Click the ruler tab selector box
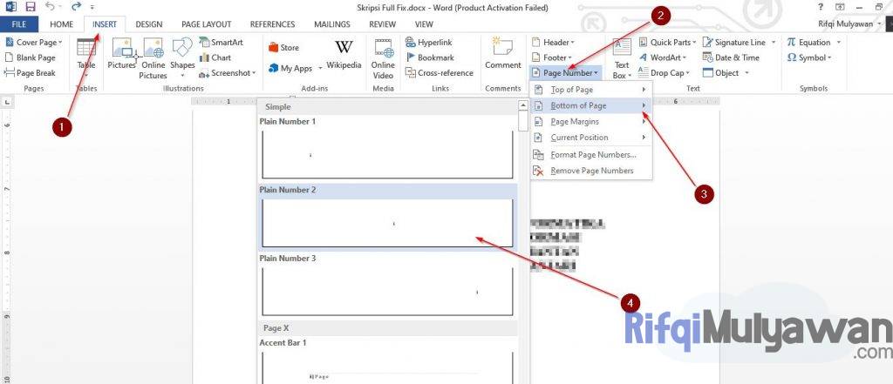 (x=7, y=102)
